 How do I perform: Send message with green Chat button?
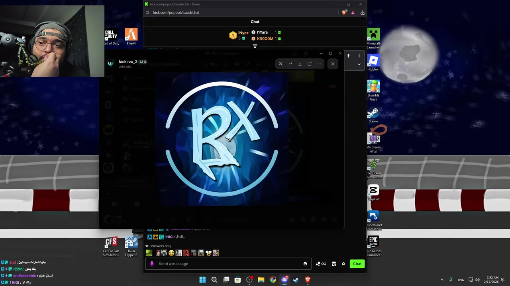coord(357,264)
